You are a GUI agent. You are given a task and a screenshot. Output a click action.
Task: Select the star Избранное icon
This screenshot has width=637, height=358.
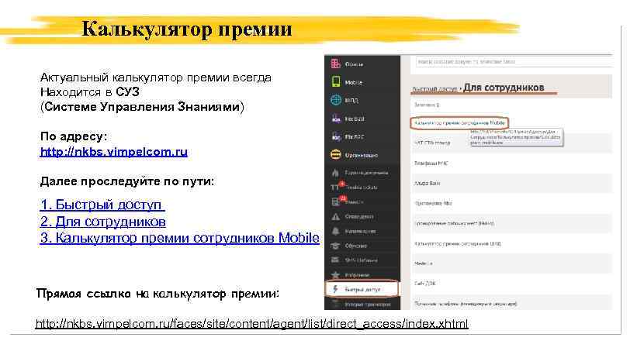pyautogui.click(x=335, y=275)
